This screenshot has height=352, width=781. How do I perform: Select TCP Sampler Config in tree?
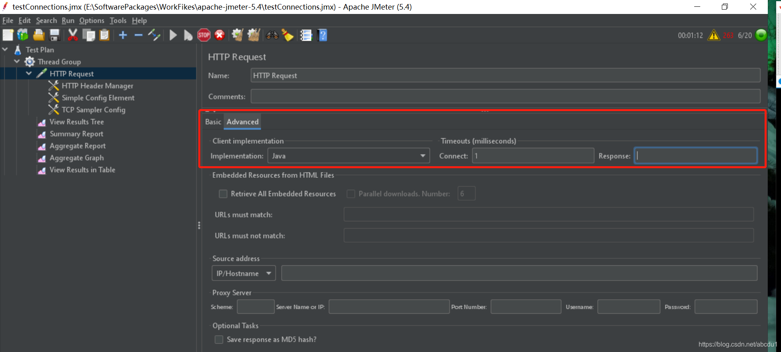coord(93,110)
